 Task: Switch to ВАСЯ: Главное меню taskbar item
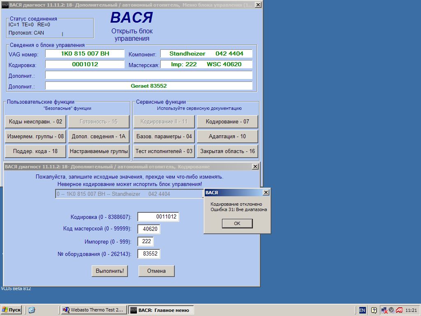pyautogui.click(x=161, y=310)
